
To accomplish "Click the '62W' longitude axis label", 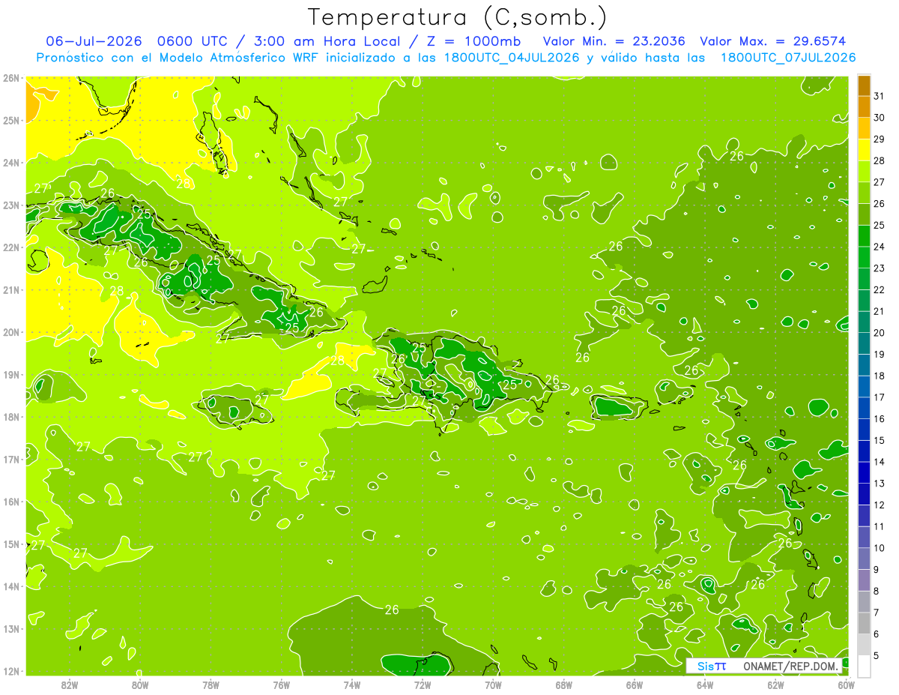I will pyautogui.click(x=776, y=685).
